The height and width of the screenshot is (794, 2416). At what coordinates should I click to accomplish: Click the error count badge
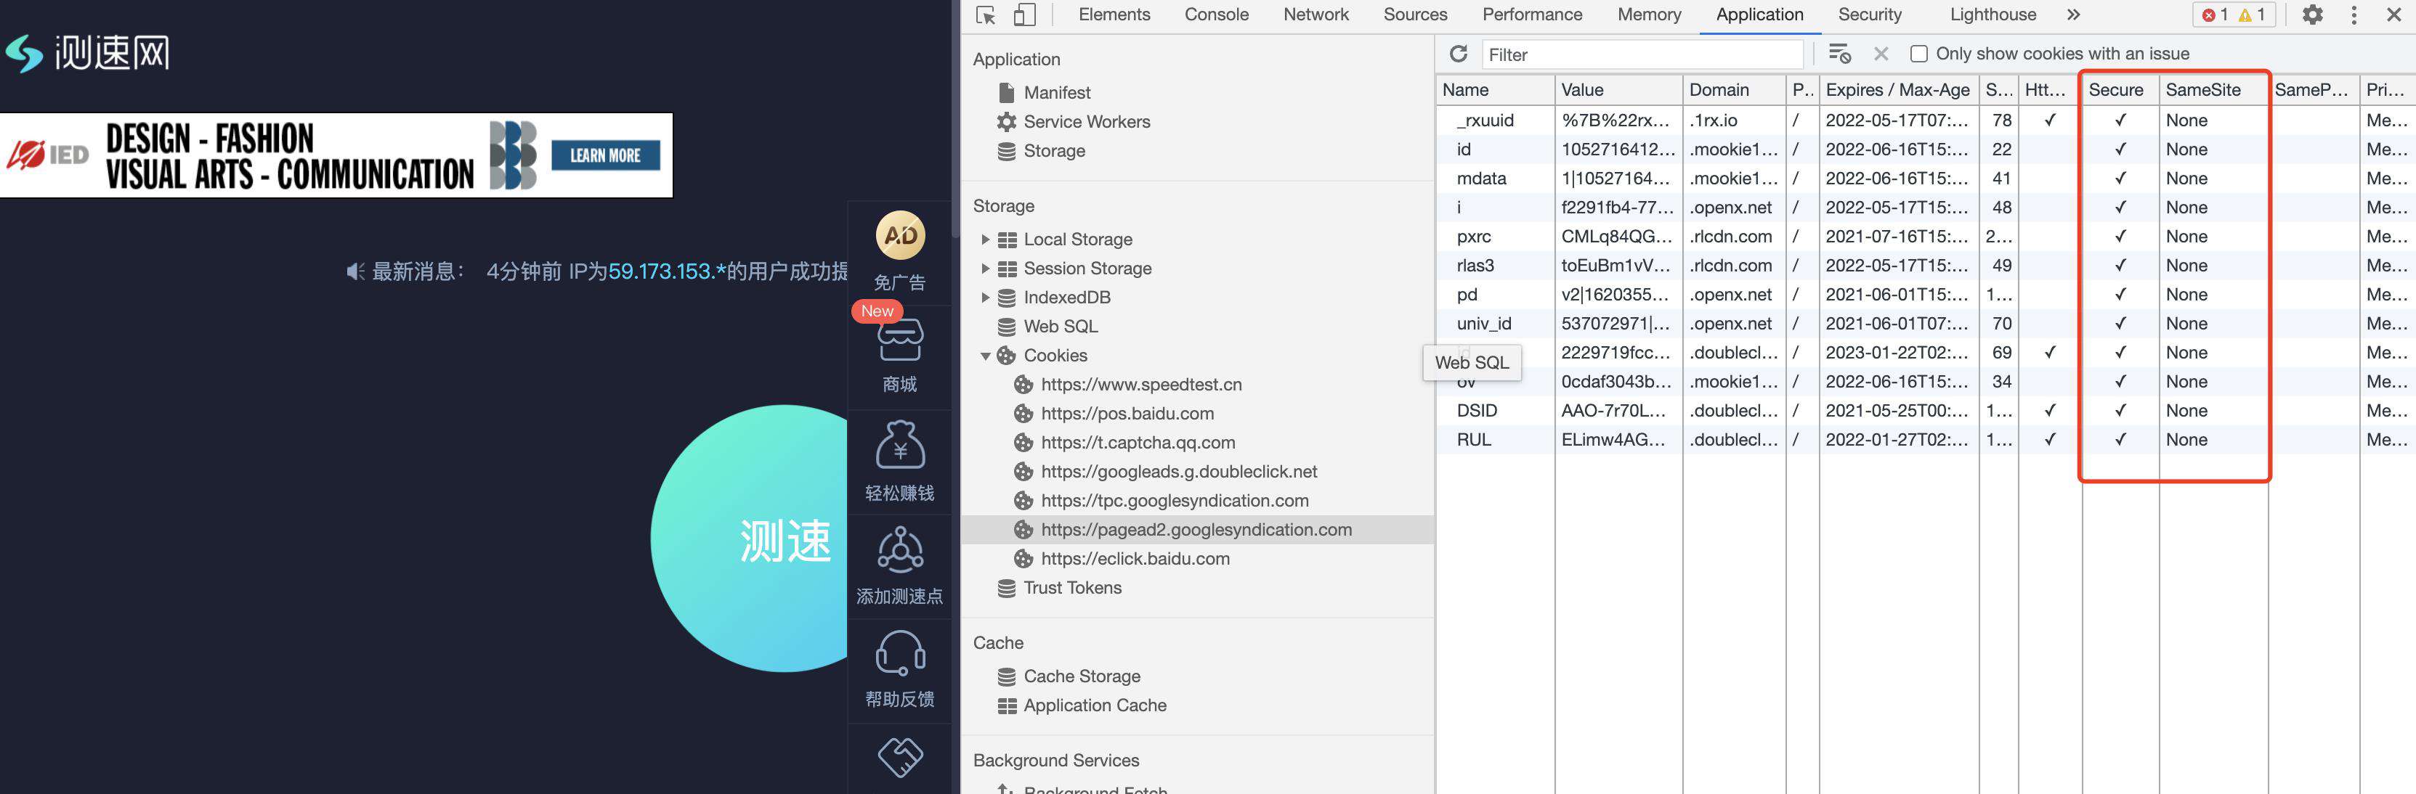pyautogui.click(x=2216, y=15)
